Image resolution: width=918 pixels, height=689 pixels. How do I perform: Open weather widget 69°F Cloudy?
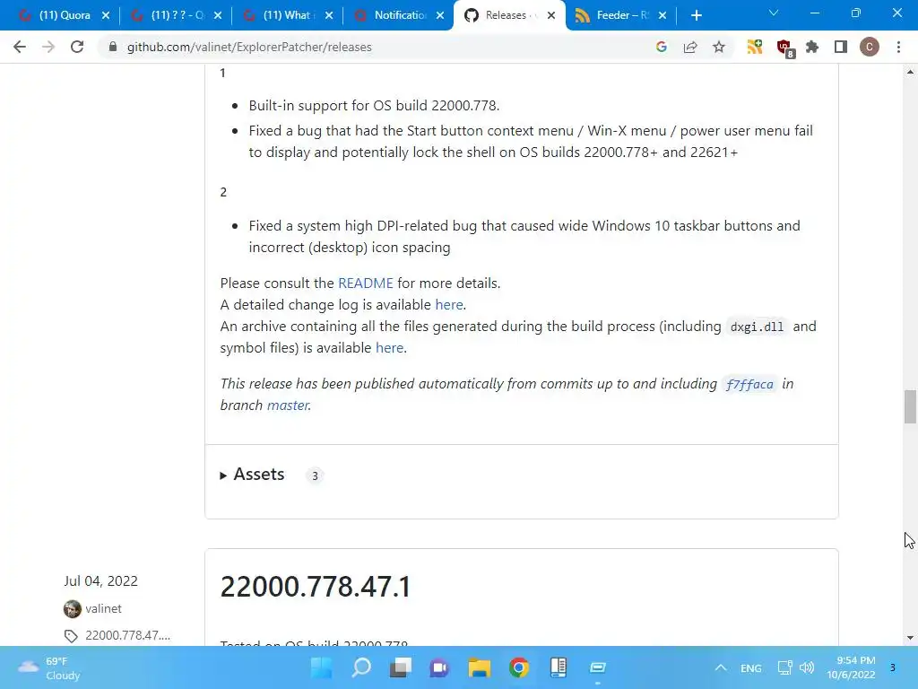[50, 667]
